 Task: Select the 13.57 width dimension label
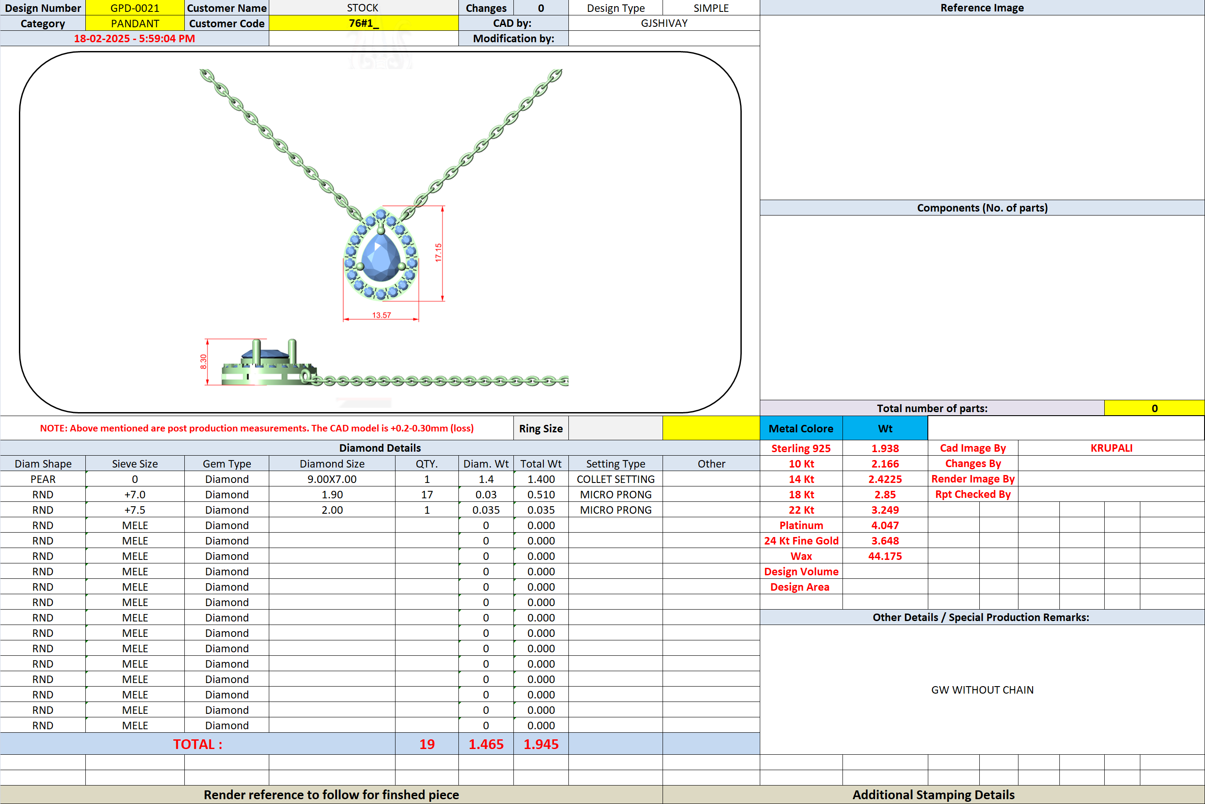pos(381,315)
